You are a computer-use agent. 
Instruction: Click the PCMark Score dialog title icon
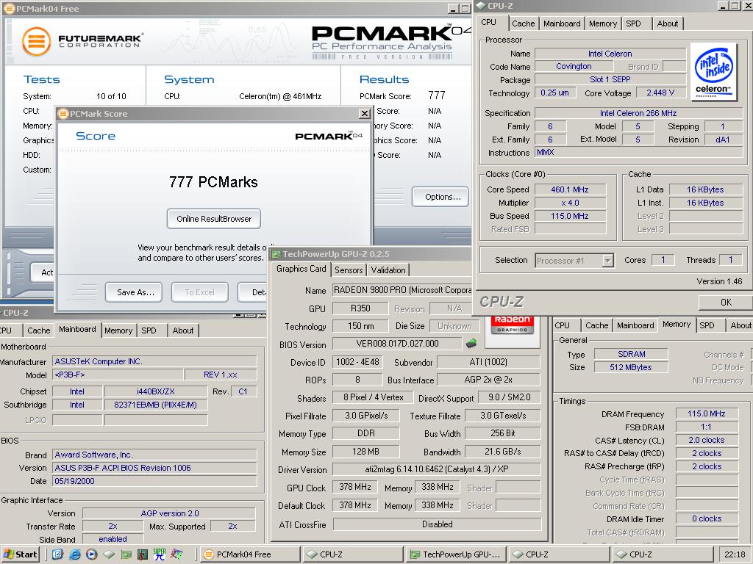[63, 114]
